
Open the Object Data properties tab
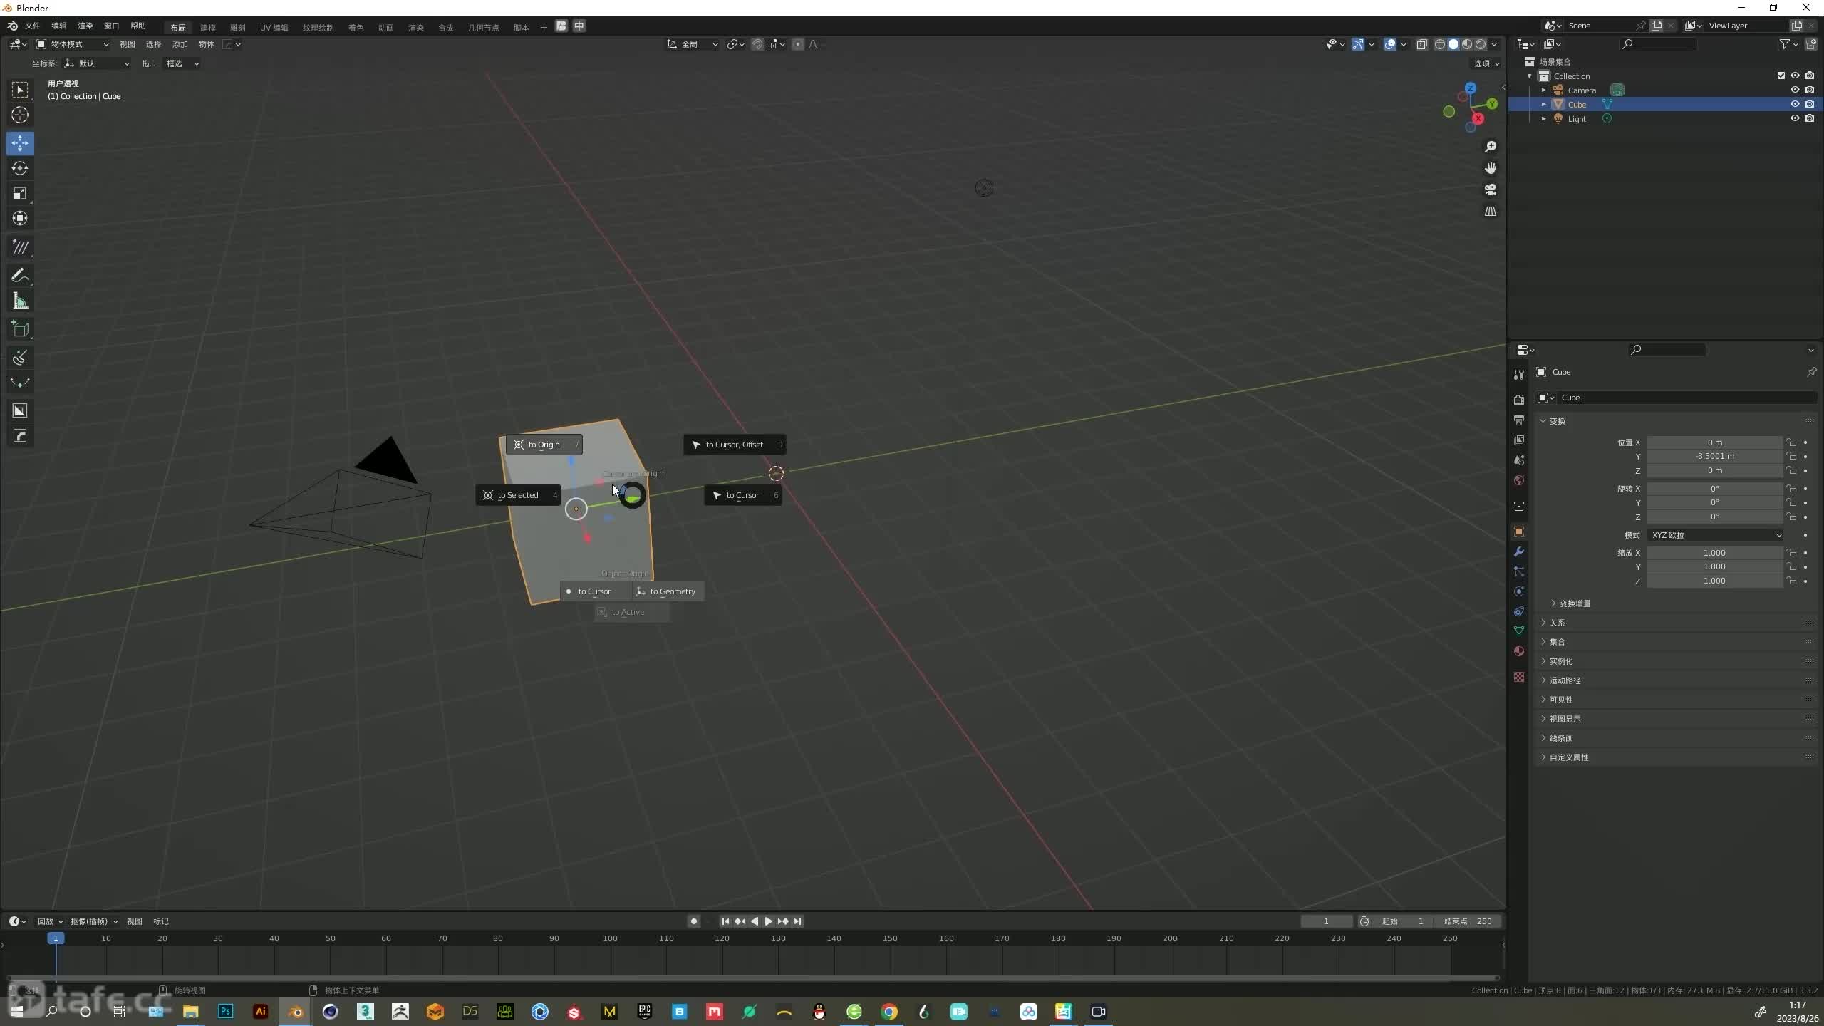pos(1519,631)
